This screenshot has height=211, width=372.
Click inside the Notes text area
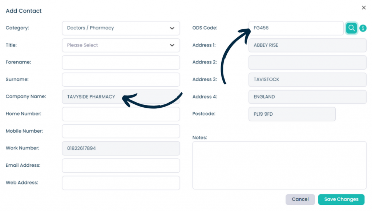(279, 165)
